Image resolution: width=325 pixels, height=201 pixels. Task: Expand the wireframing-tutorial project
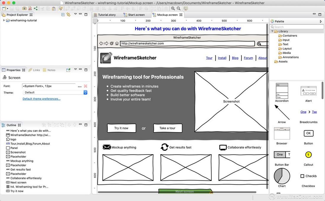[4, 20]
